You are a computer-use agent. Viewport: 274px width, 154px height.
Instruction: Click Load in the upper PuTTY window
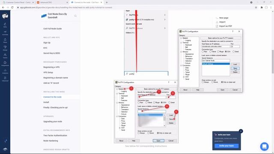[x=235, y=64]
